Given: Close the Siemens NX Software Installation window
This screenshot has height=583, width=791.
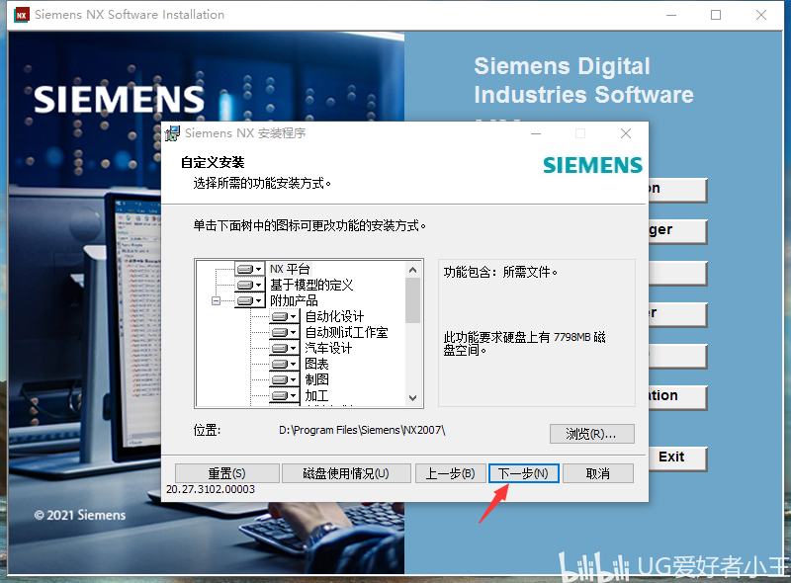Looking at the screenshot, I should pyautogui.click(x=761, y=15).
